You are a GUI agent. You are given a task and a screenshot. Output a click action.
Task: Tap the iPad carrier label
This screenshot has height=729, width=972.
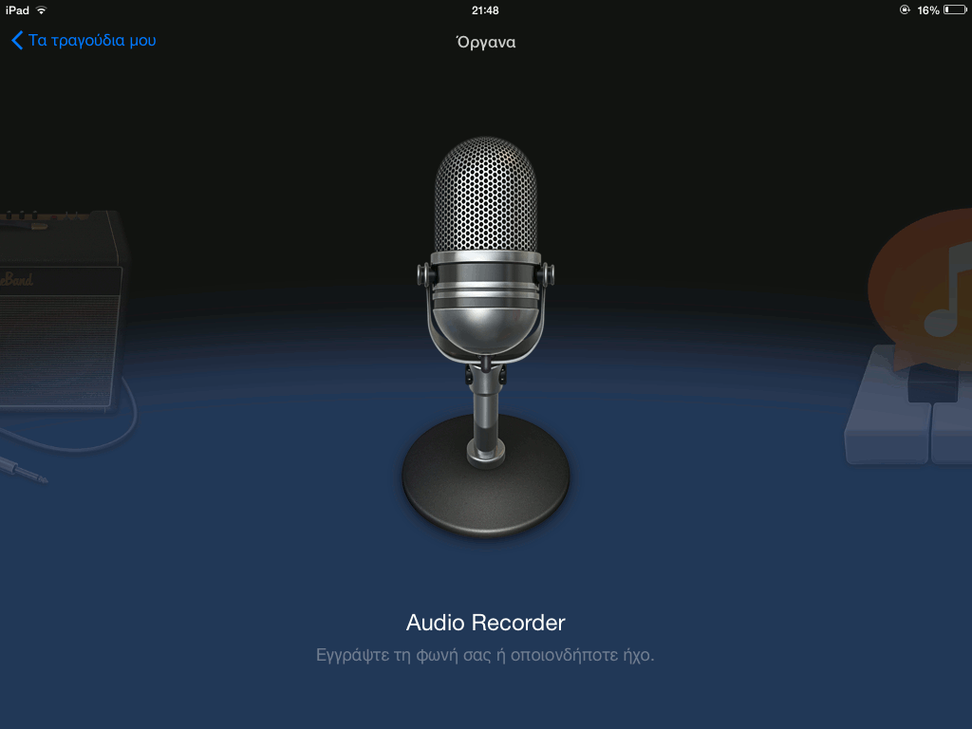[17, 10]
